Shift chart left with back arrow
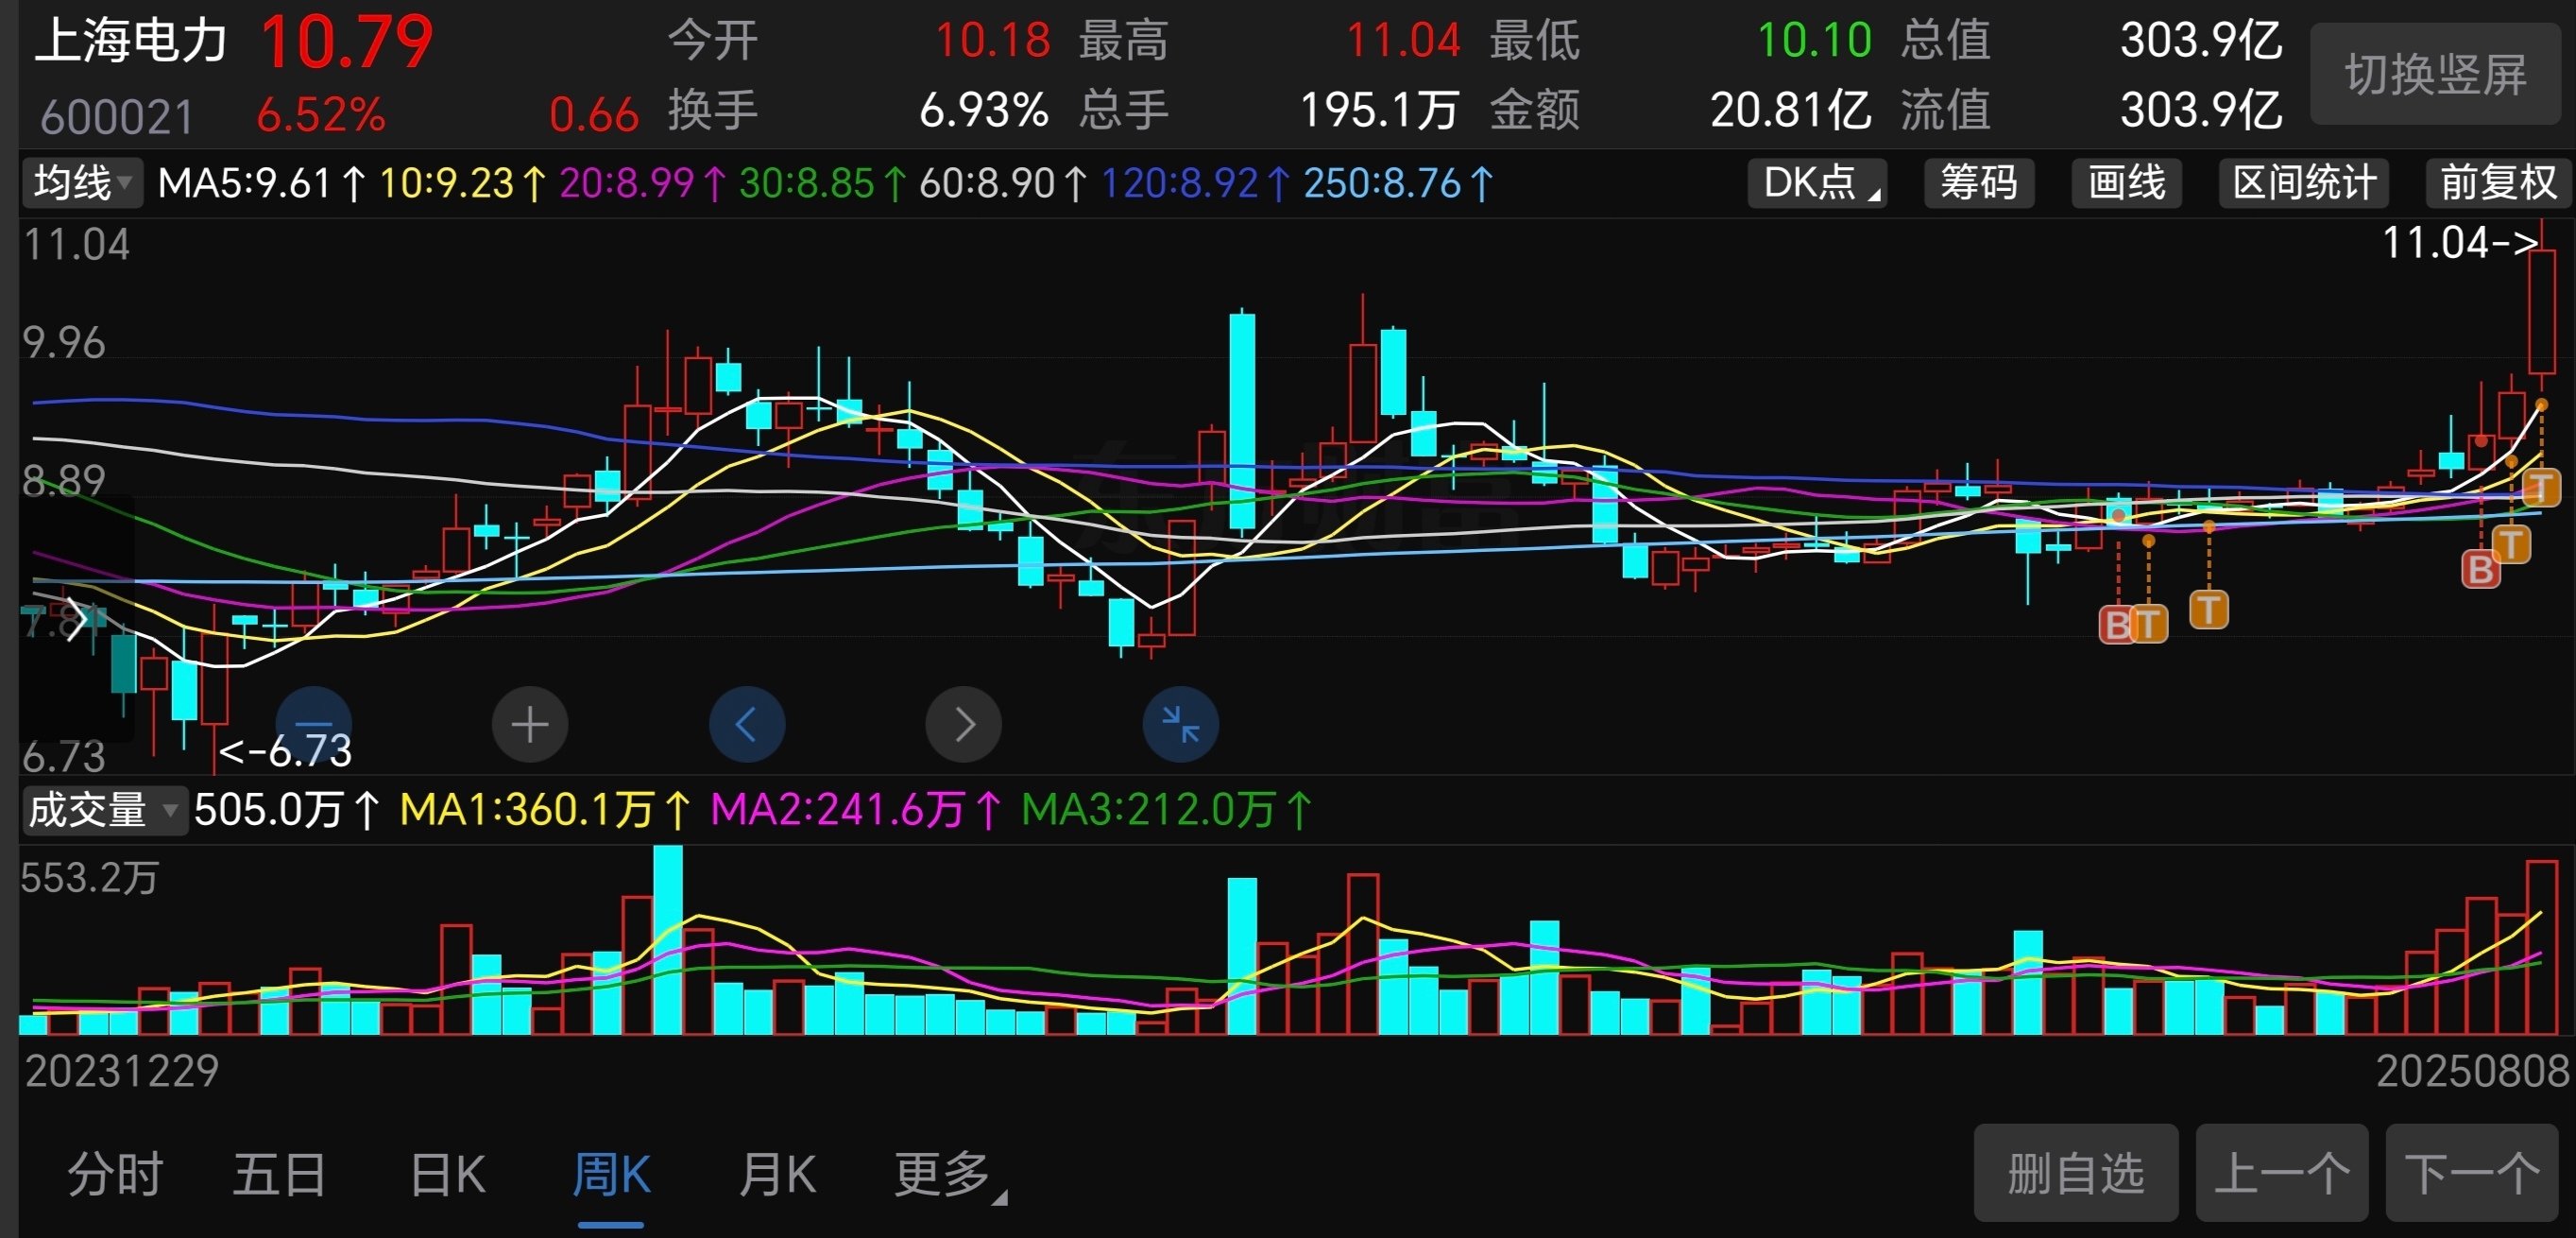2576x1238 pixels. 747,724
